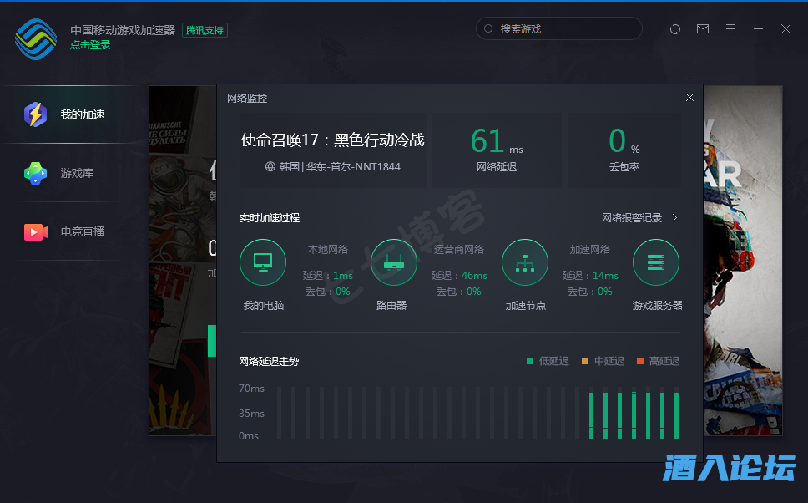Open the mail envelope icon
The width and height of the screenshot is (808, 503).
[703, 29]
